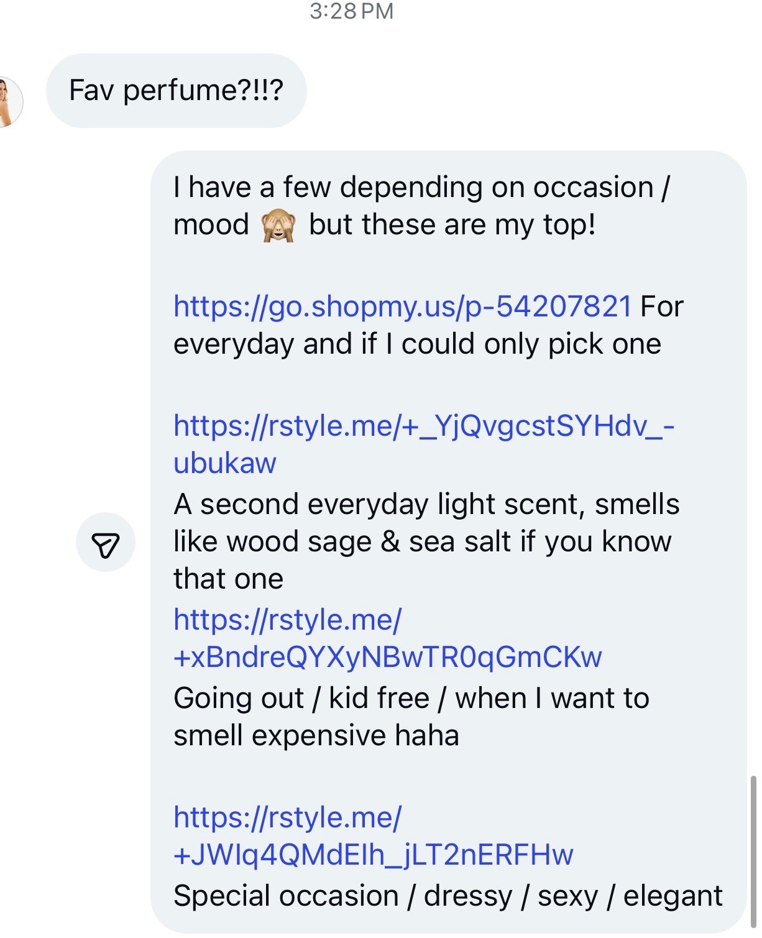Click the "A second everyday light scent" line

[426, 504]
